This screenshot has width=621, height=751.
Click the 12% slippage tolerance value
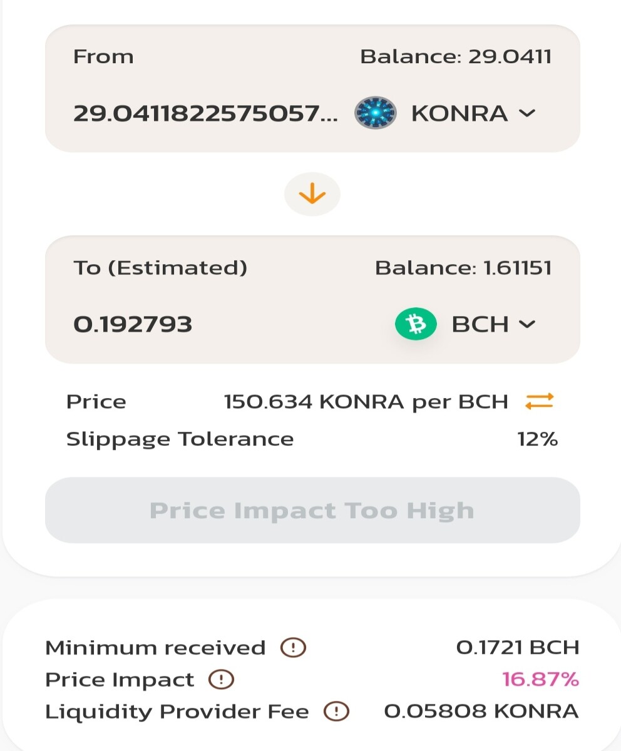[x=537, y=439]
